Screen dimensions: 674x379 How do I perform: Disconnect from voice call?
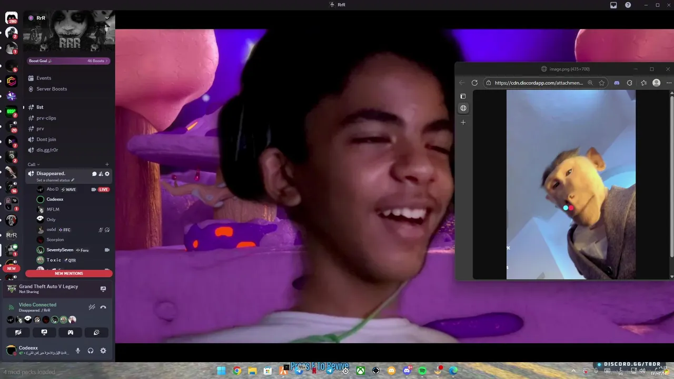[103, 307]
